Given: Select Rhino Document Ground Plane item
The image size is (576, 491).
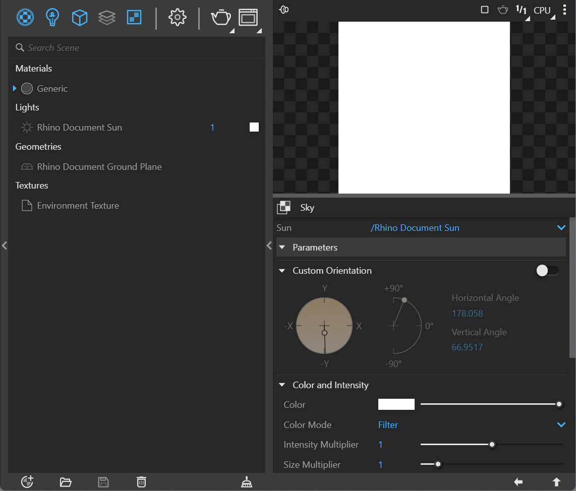Looking at the screenshot, I should tap(99, 167).
